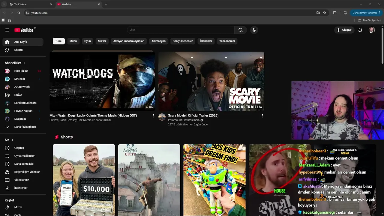This screenshot has height=216, width=384.
Task: Open more options for Scary Movie video
Action: pos(262,116)
